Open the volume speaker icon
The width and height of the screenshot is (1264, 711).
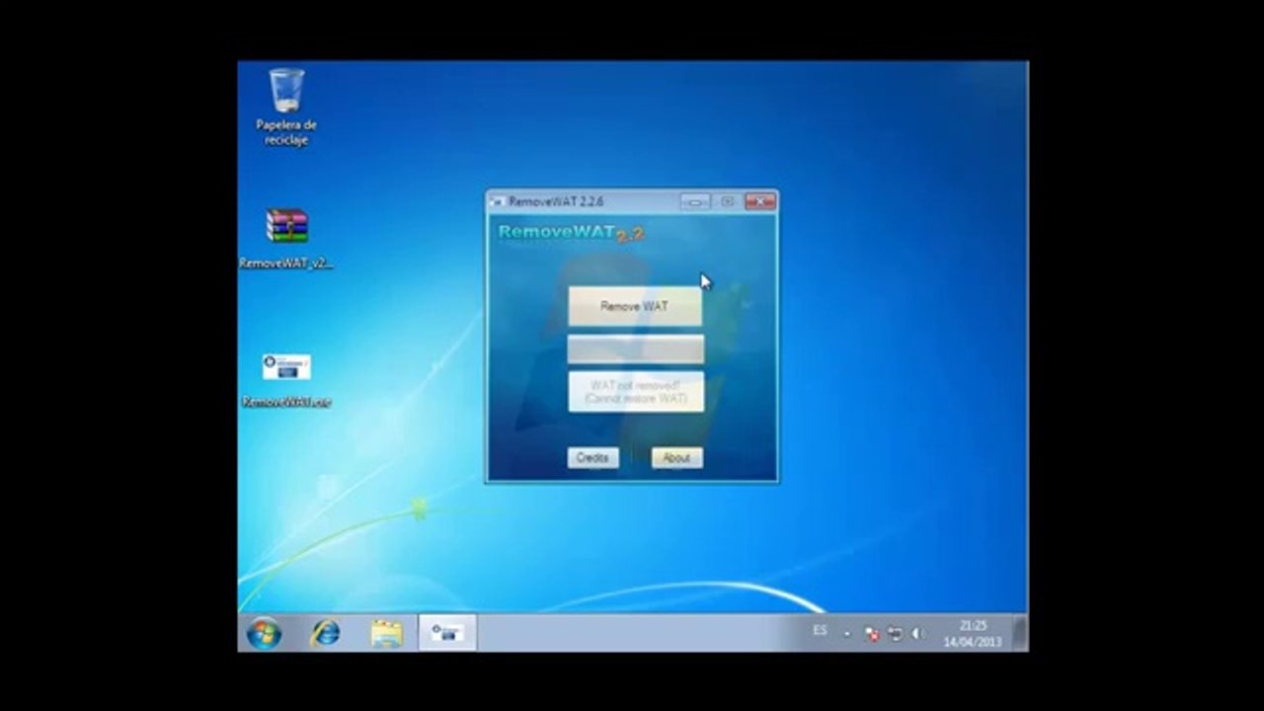tap(917, 634)
